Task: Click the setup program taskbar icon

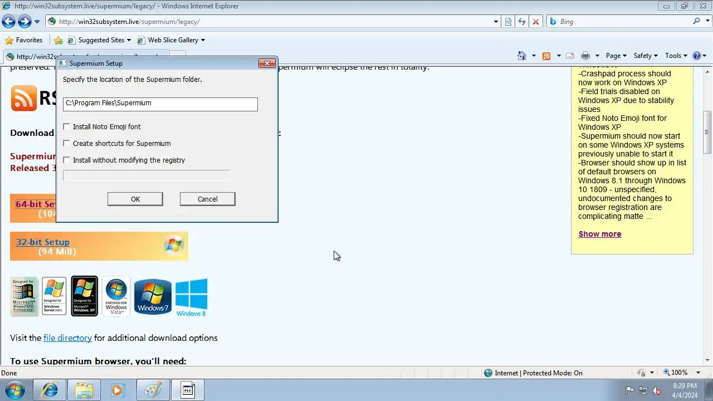Action: click(188, 390)
